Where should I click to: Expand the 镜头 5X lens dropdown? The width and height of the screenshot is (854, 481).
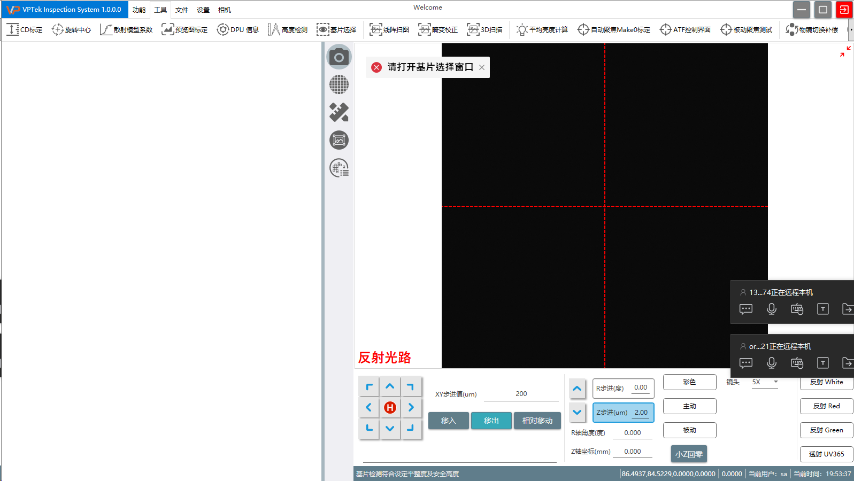765,382
